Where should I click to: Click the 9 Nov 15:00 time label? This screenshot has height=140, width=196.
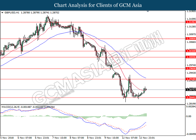(111, 138)
